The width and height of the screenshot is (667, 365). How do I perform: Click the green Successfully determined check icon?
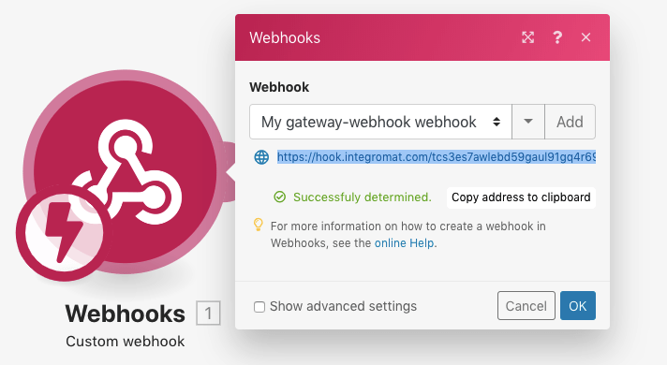(279, 197)
